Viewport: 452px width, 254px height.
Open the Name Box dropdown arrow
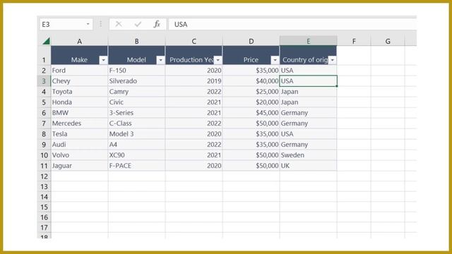pyautogui.click(x=88, y=24)
